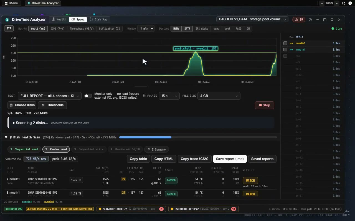Click the green Live status indicator
This screenshot has width=355, height=221.
click(x=337, y=29)
